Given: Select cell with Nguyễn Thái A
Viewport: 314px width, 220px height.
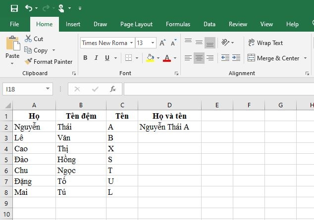Looking at the screenshot, I should tap(169, 127).
